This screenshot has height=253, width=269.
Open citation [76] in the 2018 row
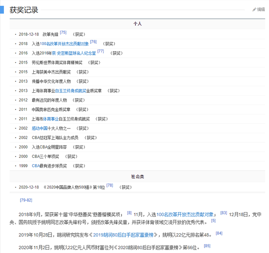tap(93, 42)
